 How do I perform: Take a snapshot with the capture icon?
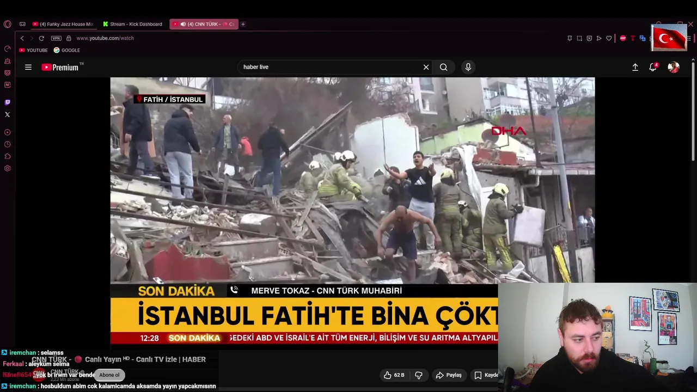coord(579,38)
